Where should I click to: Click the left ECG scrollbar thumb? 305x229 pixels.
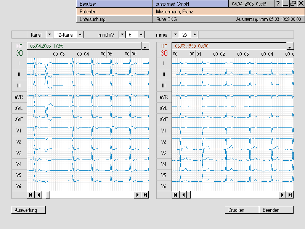[48, 195]
